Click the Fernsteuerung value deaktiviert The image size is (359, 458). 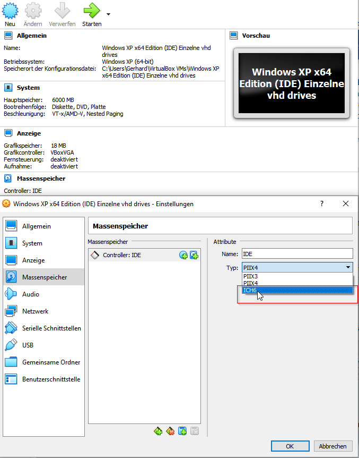pos(64,159)
